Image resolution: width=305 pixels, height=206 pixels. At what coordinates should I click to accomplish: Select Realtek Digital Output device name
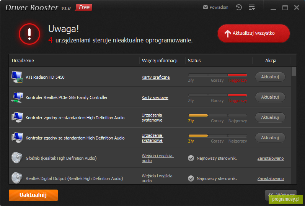pyautogui.click(x=74, y=178)
